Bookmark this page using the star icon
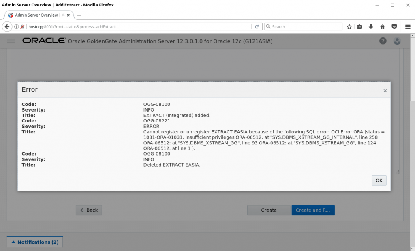This screenshot has height=251, width=415. (349, 26)
